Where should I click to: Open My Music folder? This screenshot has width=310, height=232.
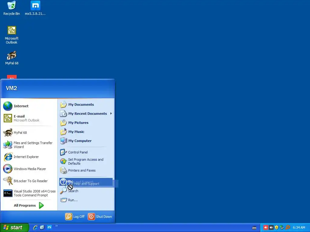86,132
